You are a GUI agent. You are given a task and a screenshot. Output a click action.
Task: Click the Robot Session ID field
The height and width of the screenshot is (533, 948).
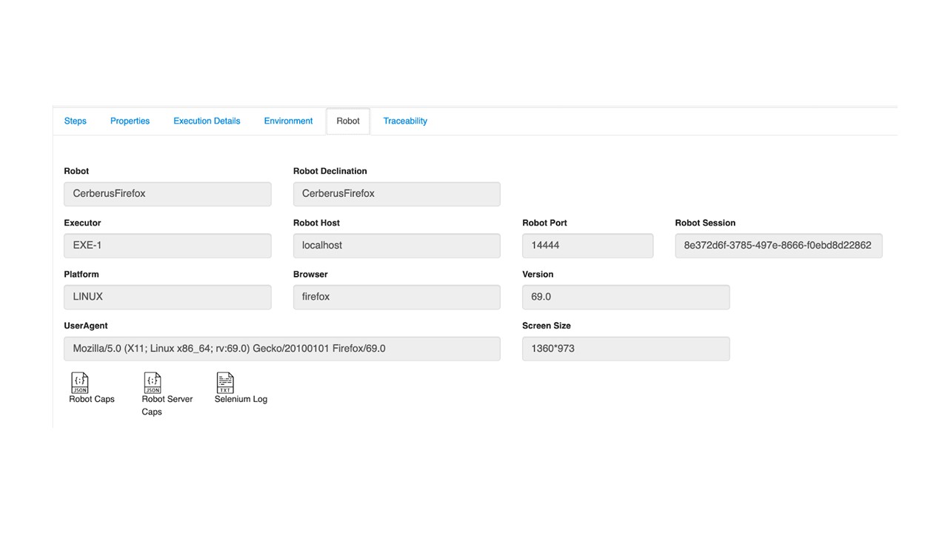pyautogui.click(x=778, y=246)
